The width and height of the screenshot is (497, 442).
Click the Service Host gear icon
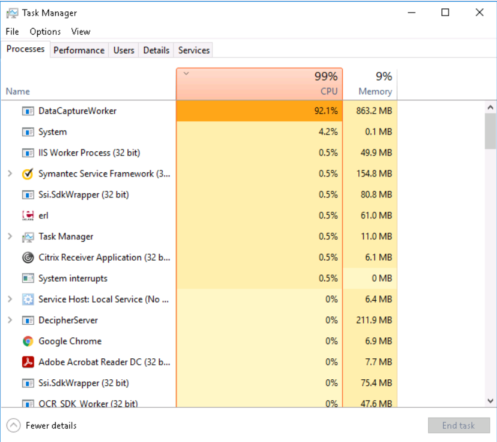pyautogui.click(x=28, y=299)
